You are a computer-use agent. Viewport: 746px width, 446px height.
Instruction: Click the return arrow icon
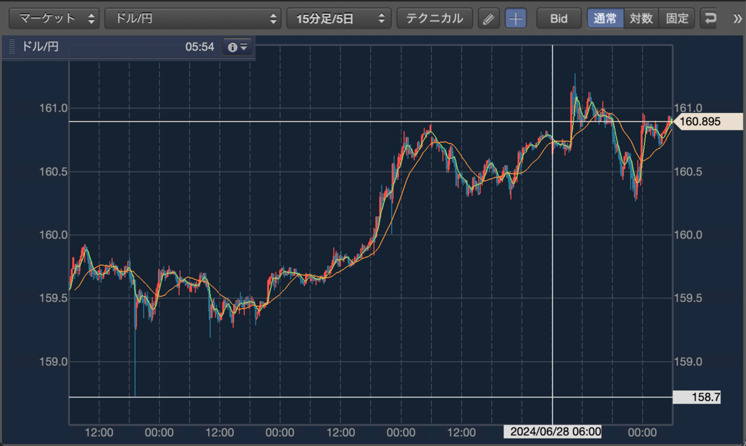[x=710, y=19]
